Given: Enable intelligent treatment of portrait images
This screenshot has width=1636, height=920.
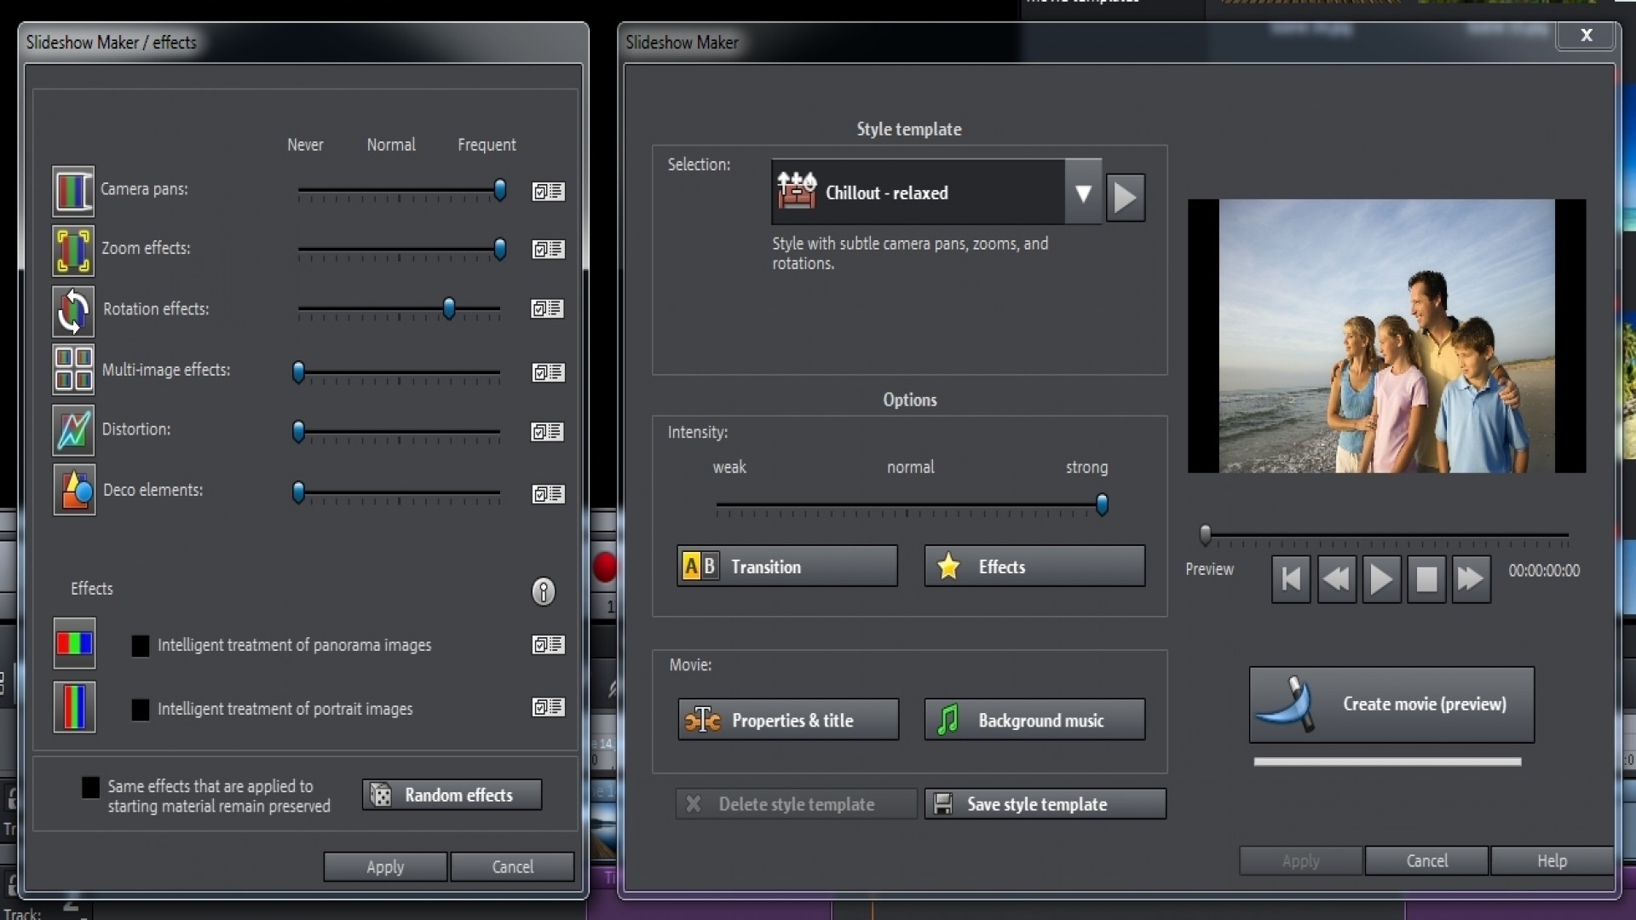Looking at the screenshot, I should [141, 708].
